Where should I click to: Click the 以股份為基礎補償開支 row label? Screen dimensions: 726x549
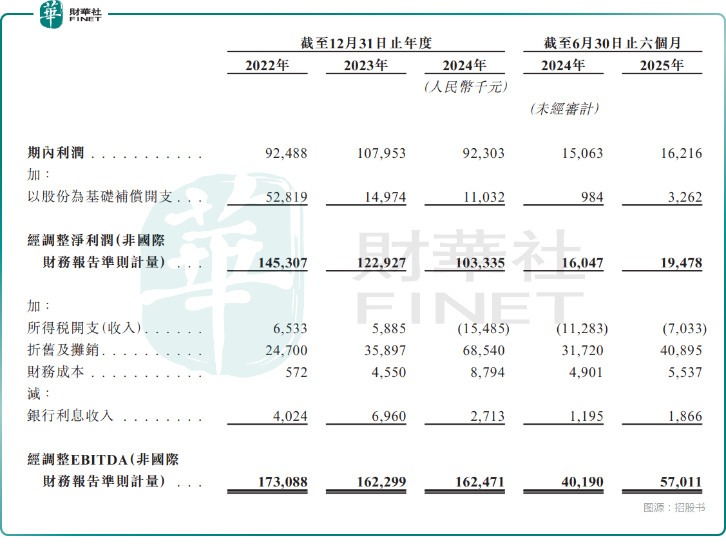100,197
